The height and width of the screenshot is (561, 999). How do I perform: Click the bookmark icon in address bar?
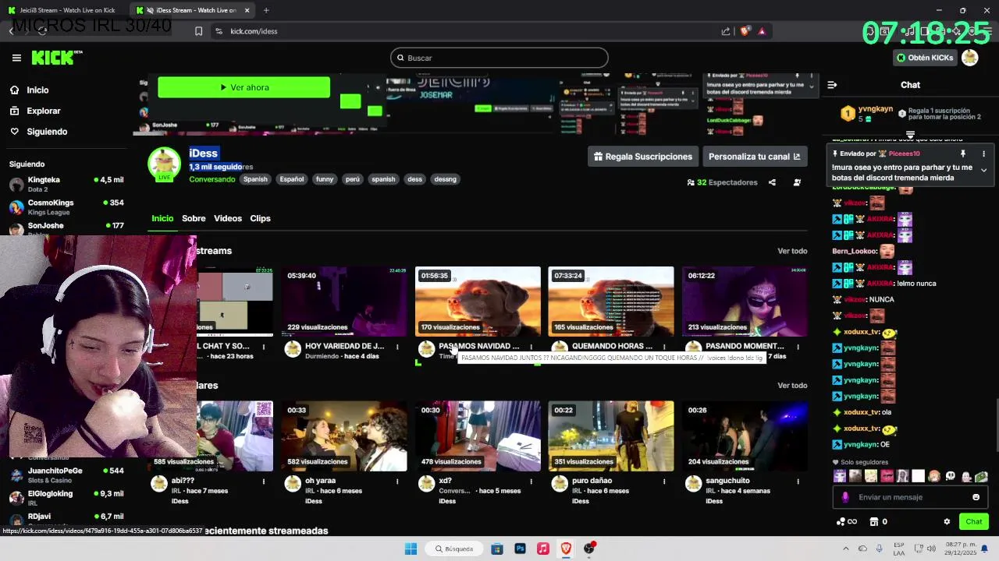click(x=198, y=31)
